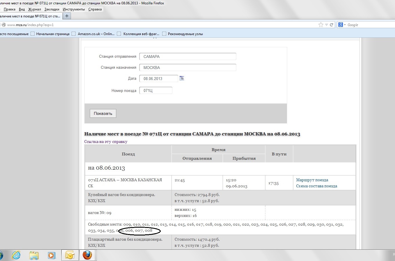Click the Номер поезда input field

(156, 90)
